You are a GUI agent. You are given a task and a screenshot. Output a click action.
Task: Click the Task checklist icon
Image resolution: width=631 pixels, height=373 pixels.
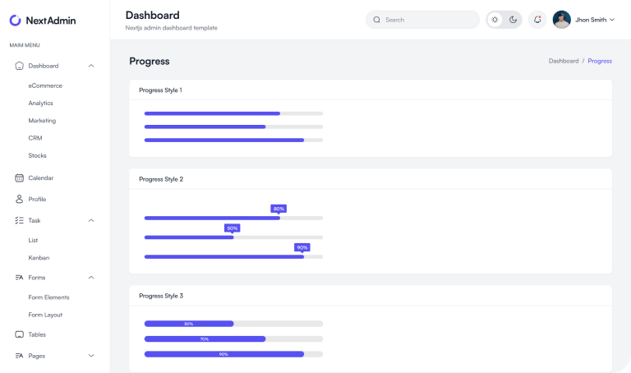tap(20, 220)
